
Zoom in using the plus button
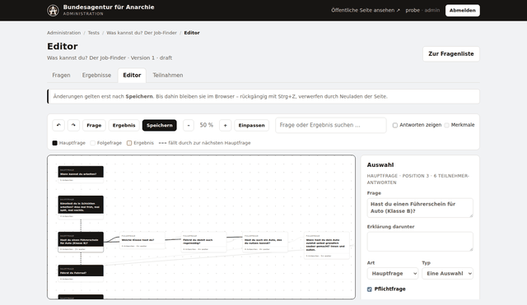225,125
